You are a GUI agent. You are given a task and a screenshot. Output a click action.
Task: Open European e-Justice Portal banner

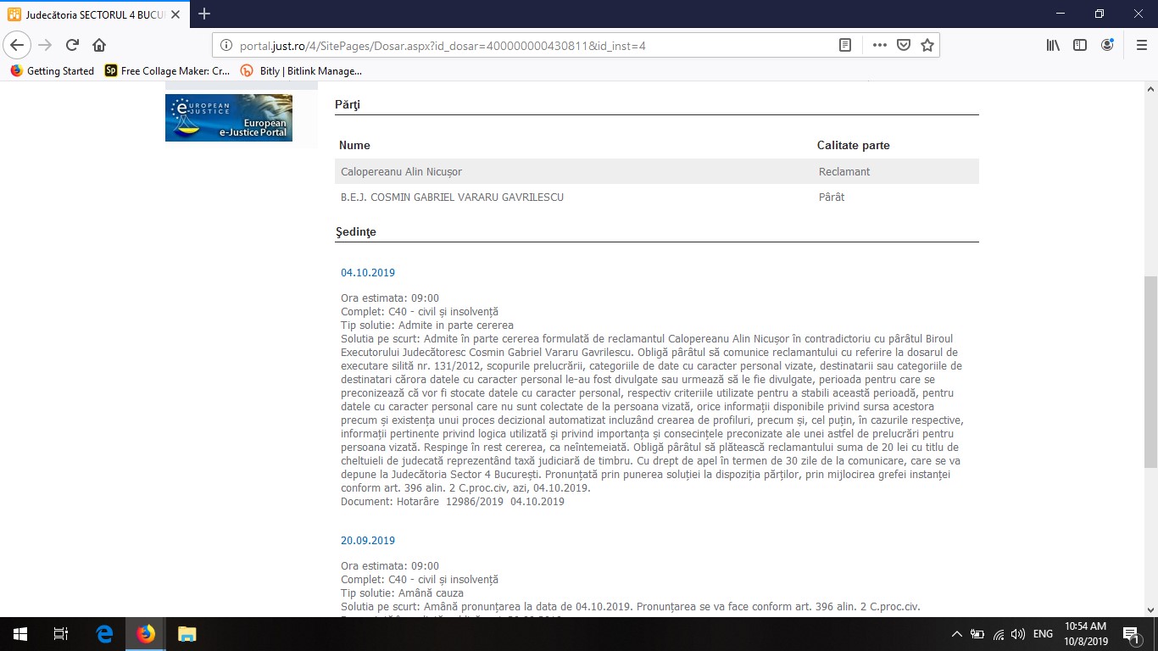[229, 118]
